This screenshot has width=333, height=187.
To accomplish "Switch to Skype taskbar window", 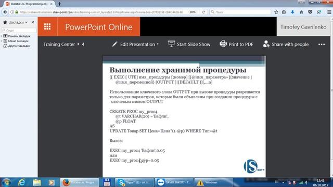I will [134, 182].
